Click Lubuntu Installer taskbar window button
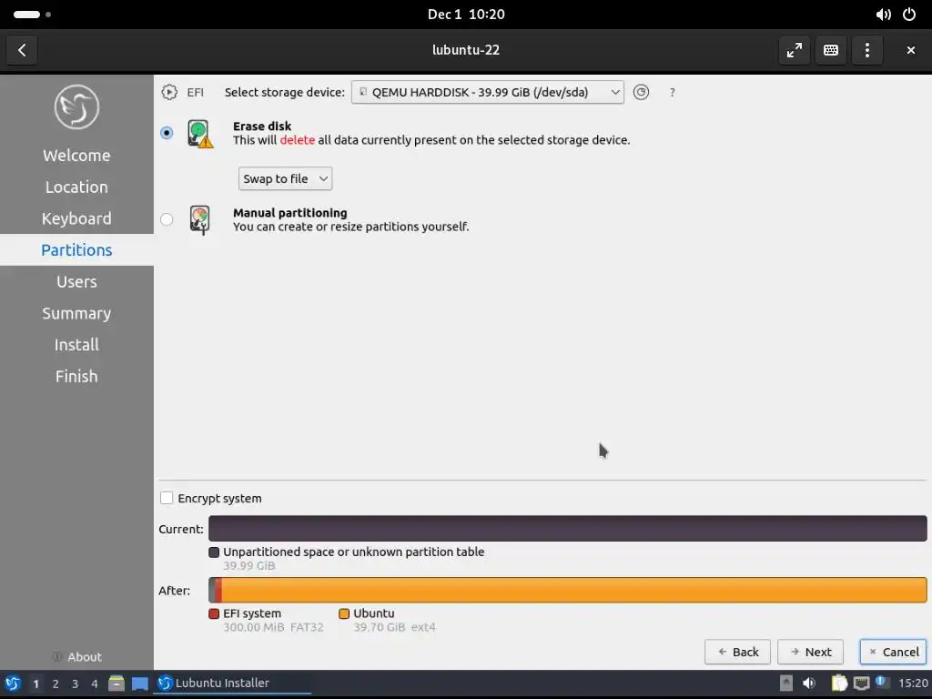Screen dimensions: 932x699 point(232,684)
